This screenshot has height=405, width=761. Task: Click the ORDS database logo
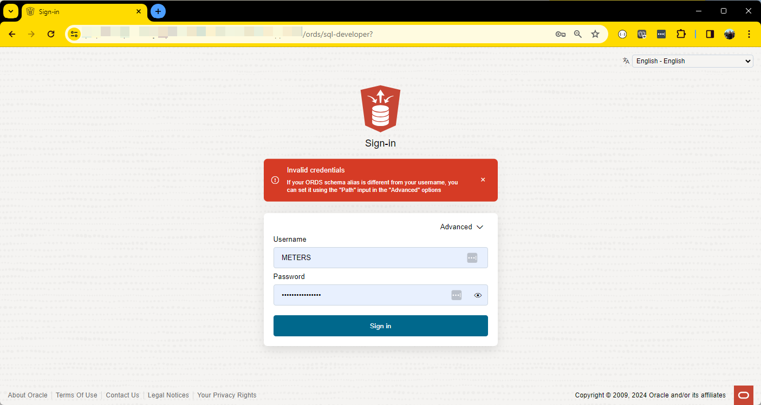pos(380,108)
